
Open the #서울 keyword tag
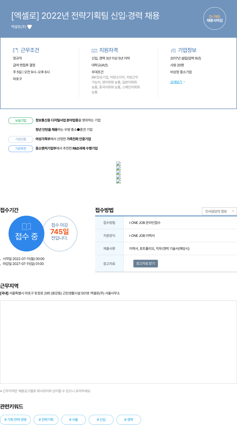[x=74, y=420]
